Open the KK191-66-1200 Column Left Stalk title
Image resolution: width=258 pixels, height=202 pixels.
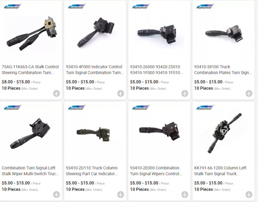coord(220,171)
